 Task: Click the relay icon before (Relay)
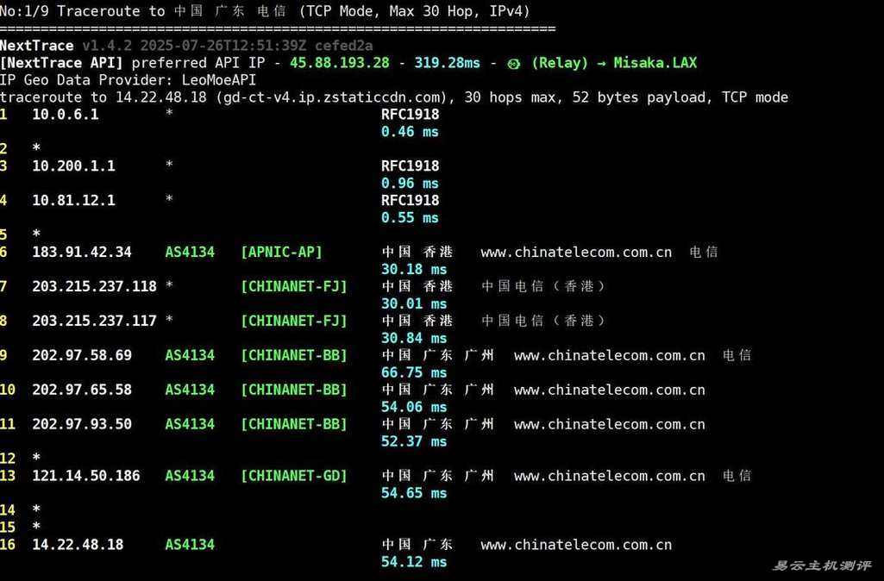(514, 64)
